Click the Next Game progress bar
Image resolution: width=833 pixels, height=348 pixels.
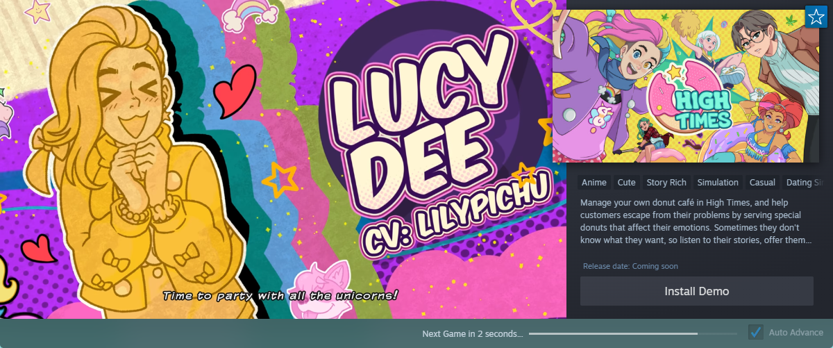point(633,333)
